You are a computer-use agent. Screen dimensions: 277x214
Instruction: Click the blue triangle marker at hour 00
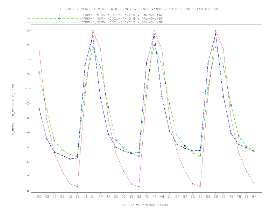[x=39, y=108]
